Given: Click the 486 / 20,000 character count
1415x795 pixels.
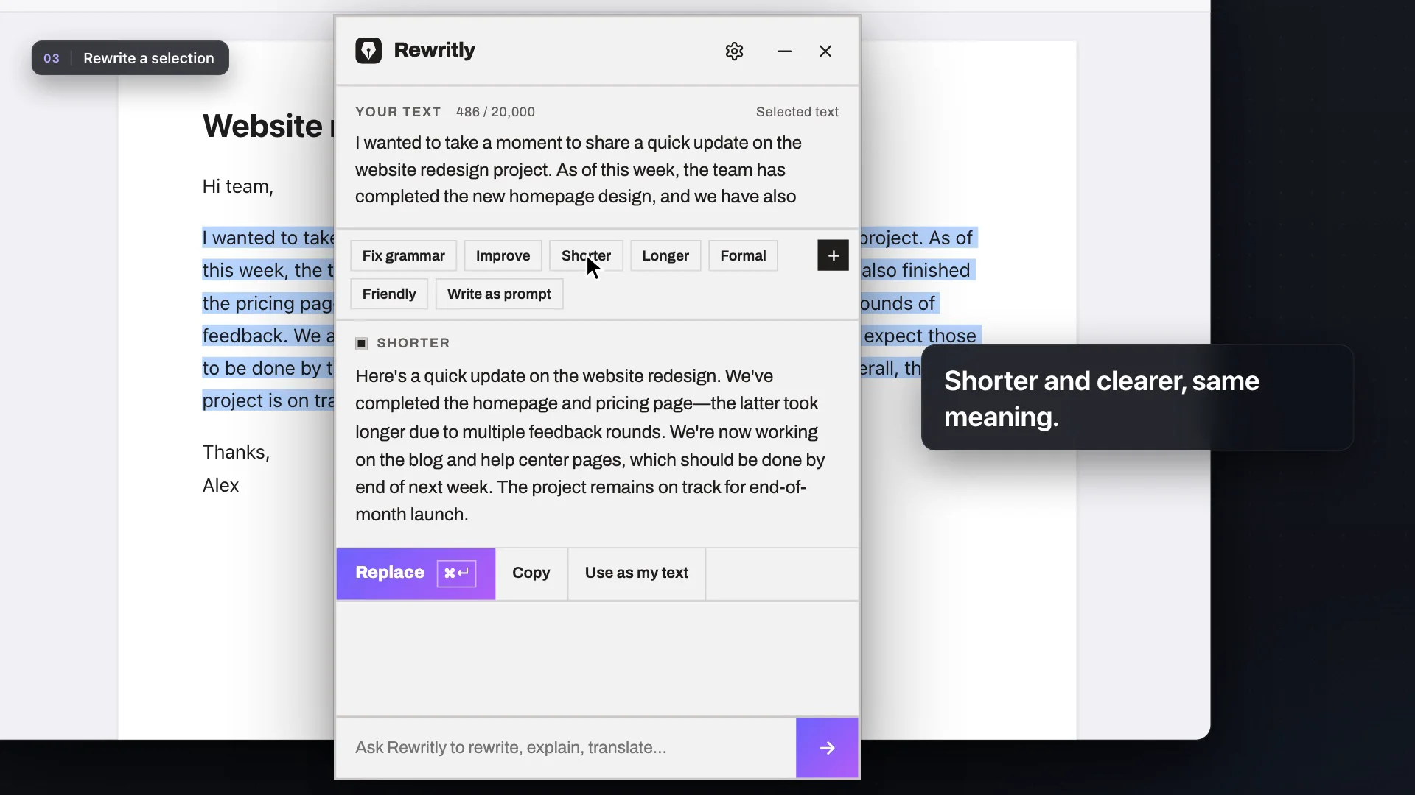Looking at the screenshot, I should [495, 112].
